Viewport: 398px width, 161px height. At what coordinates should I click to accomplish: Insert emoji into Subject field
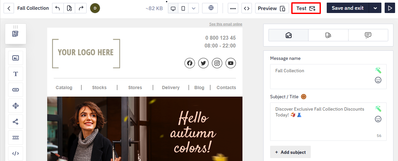(378, 119)
